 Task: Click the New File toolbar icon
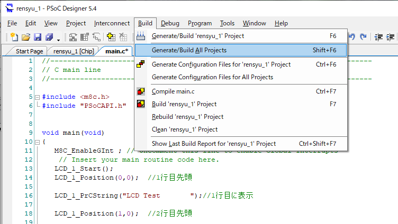(x=14, y=38)
